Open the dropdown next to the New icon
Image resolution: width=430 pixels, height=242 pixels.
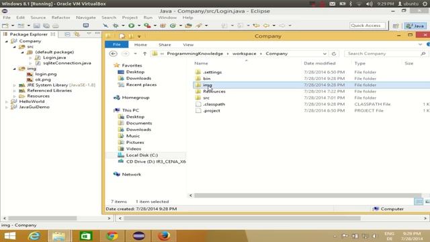tap(13, 26)
